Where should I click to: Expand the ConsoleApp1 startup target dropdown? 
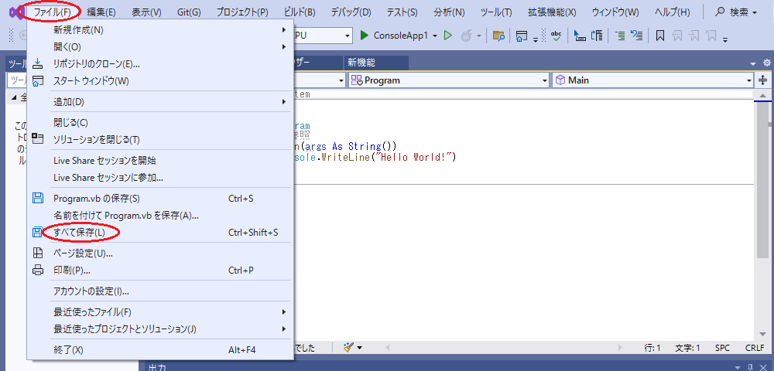click(434, 36)
